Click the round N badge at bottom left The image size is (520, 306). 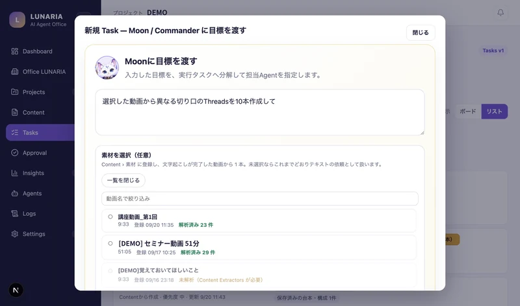pos(16,290)
